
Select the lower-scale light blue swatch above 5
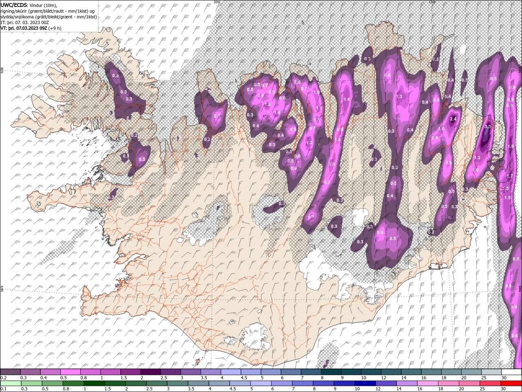tap(261, 383)
